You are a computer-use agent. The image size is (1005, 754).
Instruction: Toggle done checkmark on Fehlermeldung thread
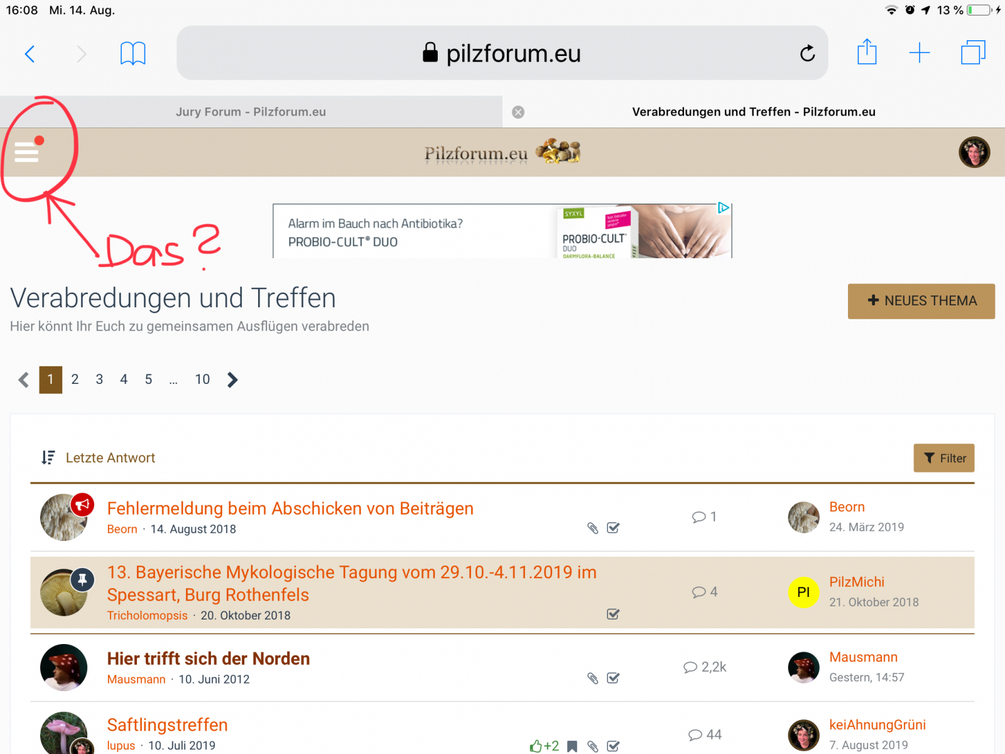pyautogui.click(x=613, y=528)
